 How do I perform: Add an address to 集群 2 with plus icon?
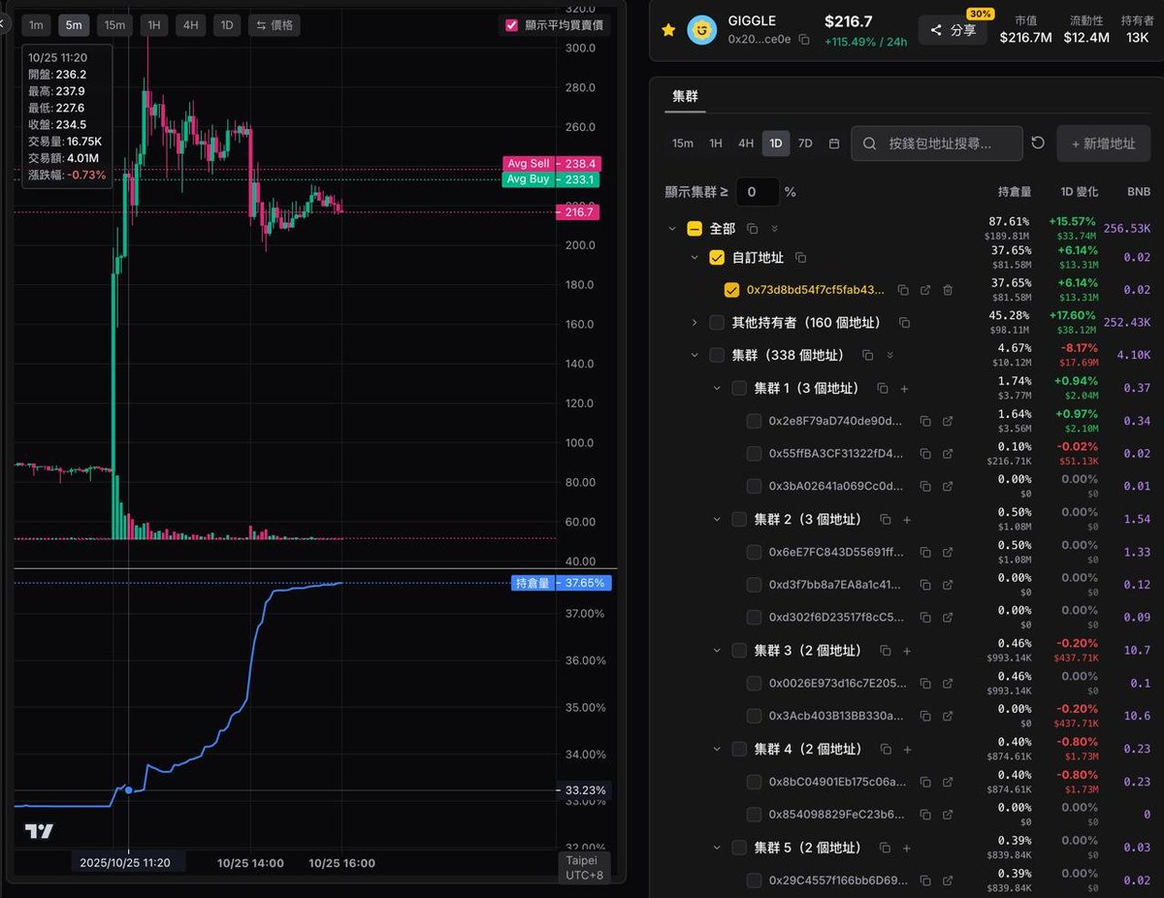tap(907, 520)
